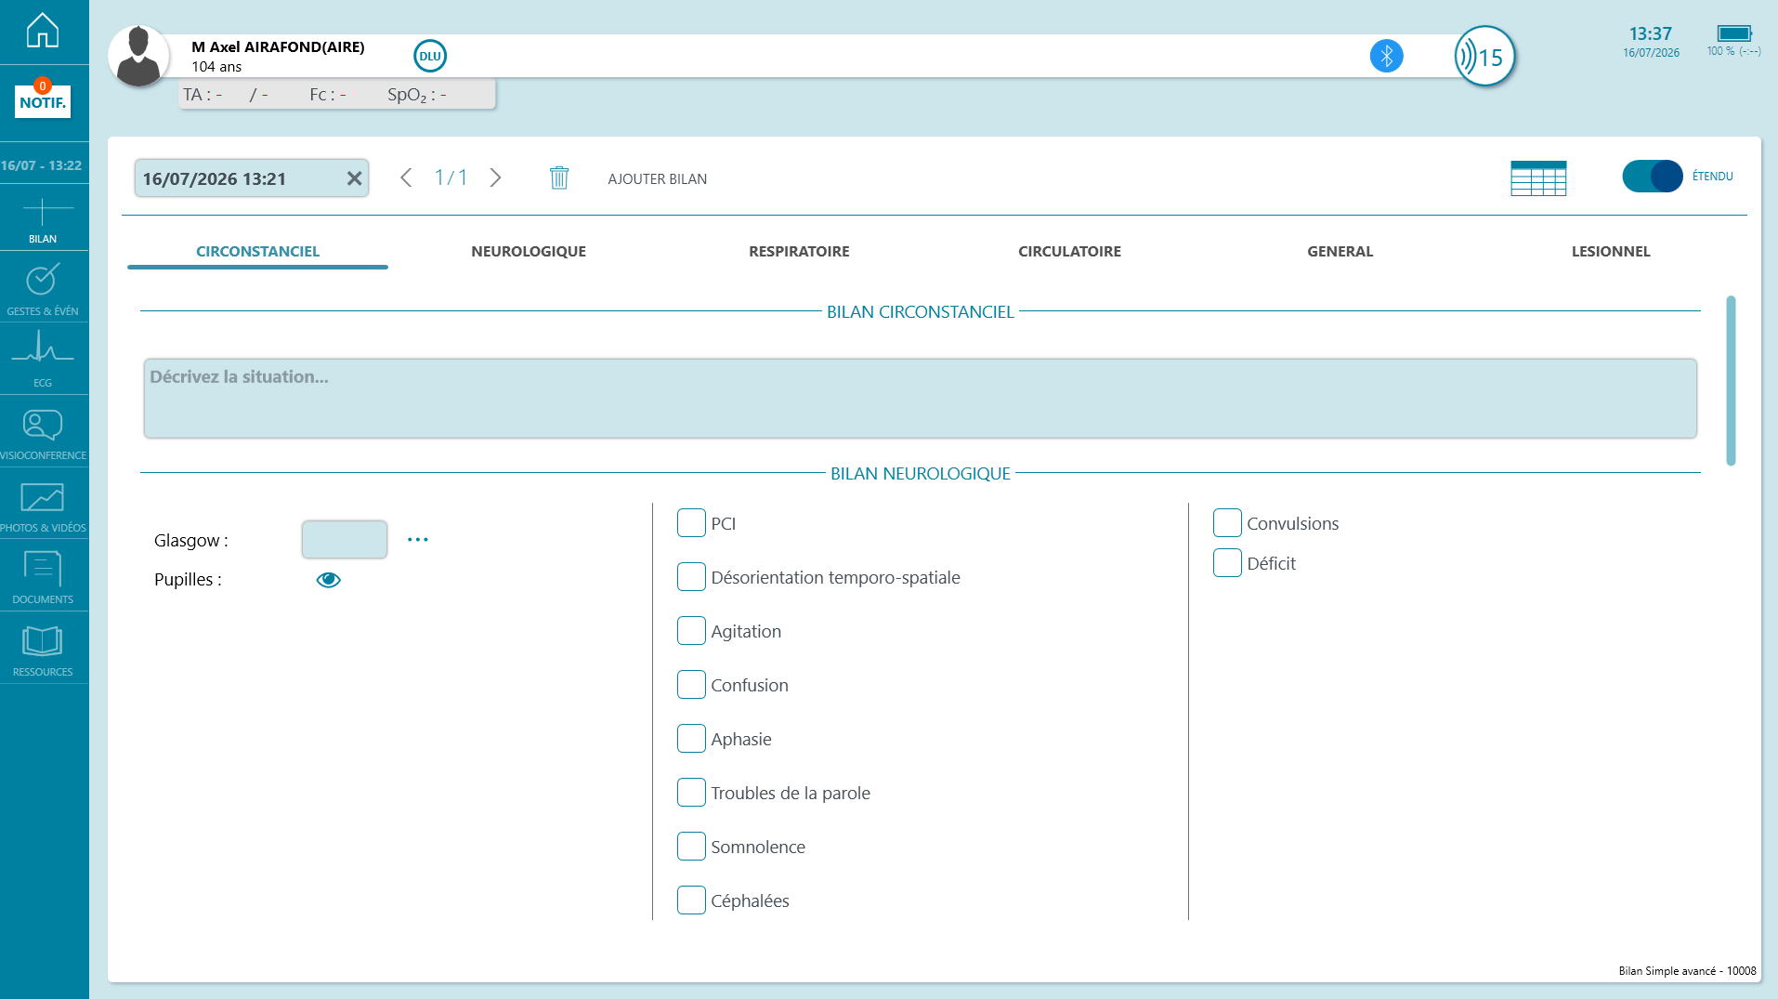Go to previous bilan arrow
Screen dimensions: 1778x999
click(406, 177)
